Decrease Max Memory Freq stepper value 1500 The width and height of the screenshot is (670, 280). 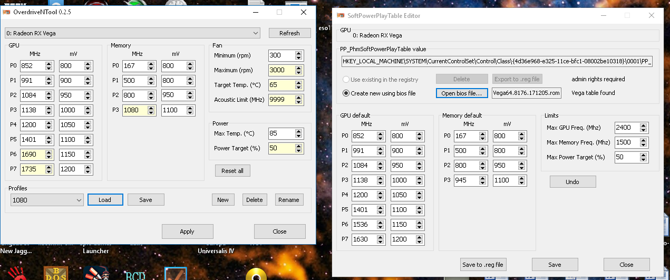click(x=644, y=145)
